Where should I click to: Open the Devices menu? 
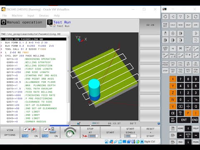point(44,15)
